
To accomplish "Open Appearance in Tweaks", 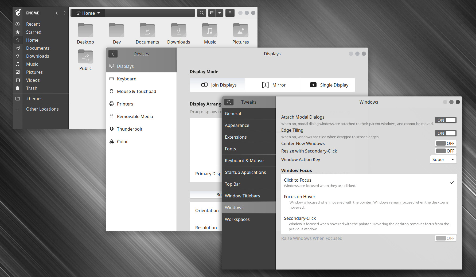I will [249, 125].
